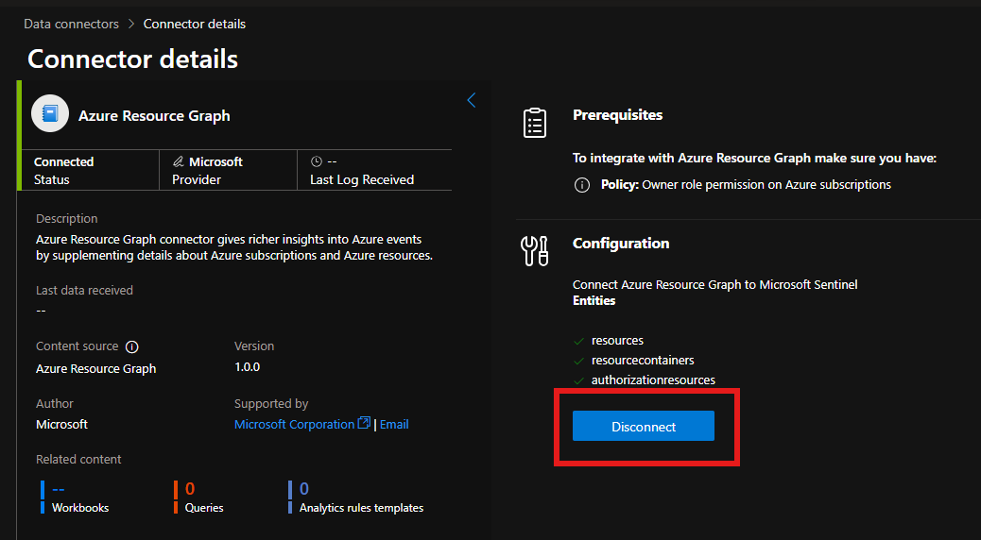981x540 pixels.
Task: Click the Last Log Received clock icon
Action: point(316,161)
